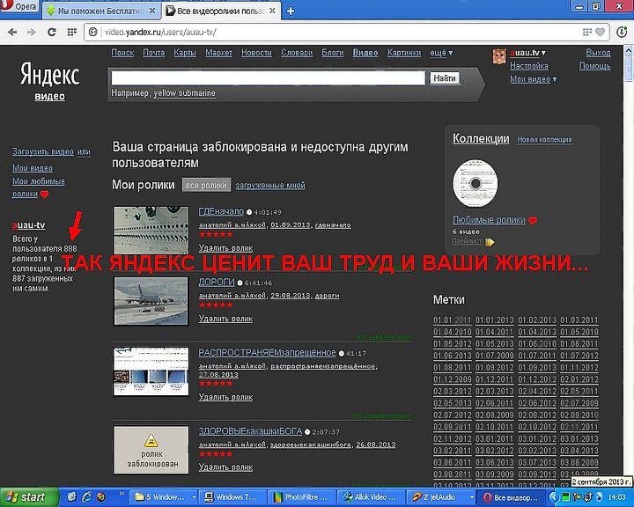This screenshot has height=507, width=634.
Task: Go back with the browser back arrow
Action: click(x=12, y=32)
